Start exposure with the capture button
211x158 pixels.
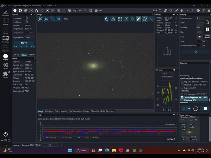pos(196,52)
